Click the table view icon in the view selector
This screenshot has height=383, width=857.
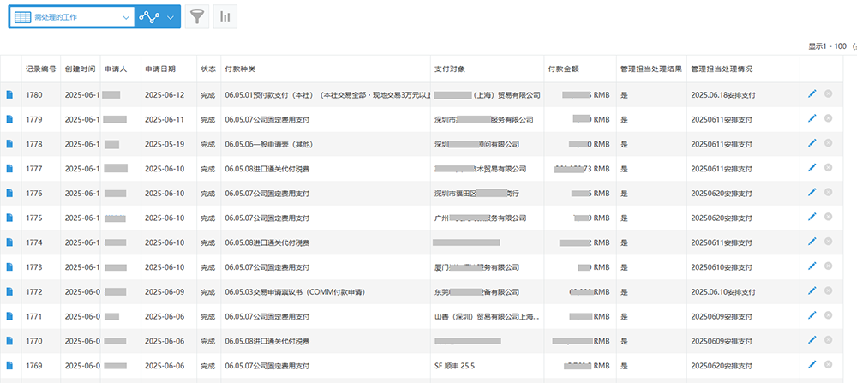[x=21, y=16]
